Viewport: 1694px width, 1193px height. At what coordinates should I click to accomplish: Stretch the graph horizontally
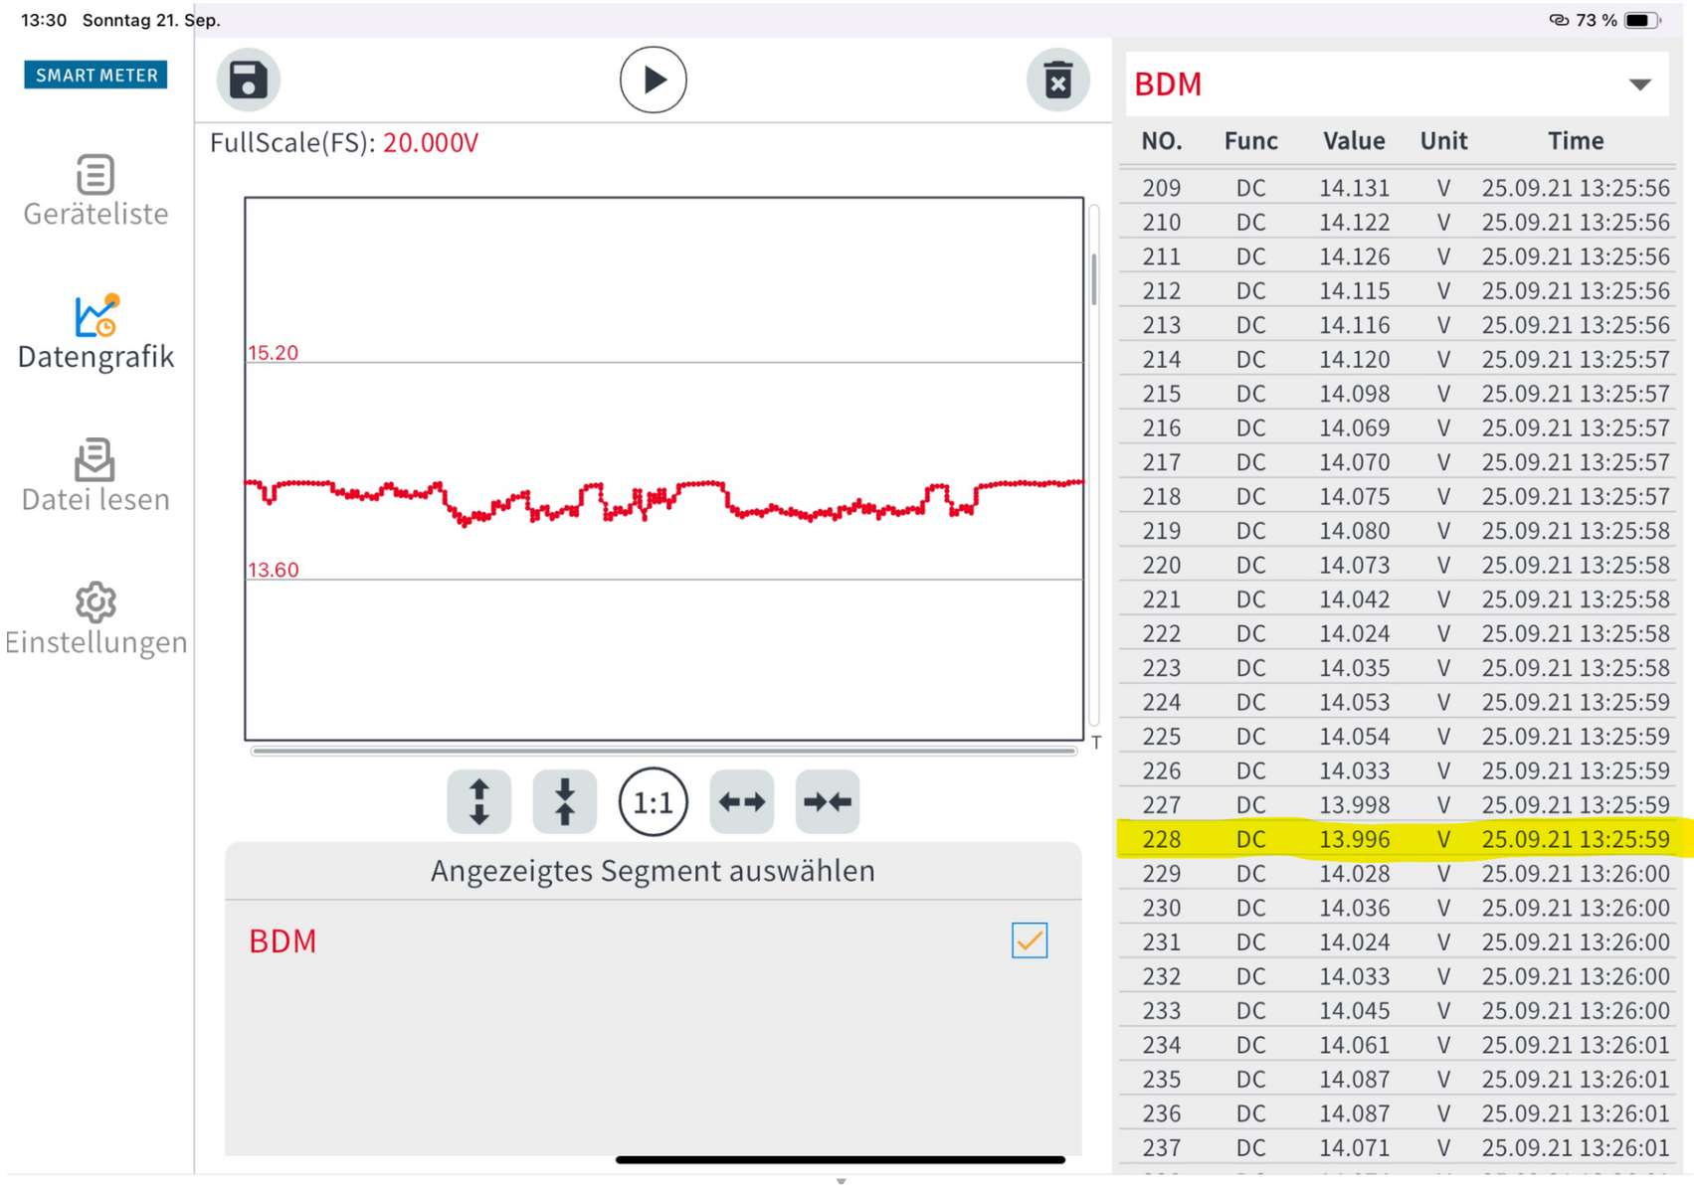pos(741,801)
